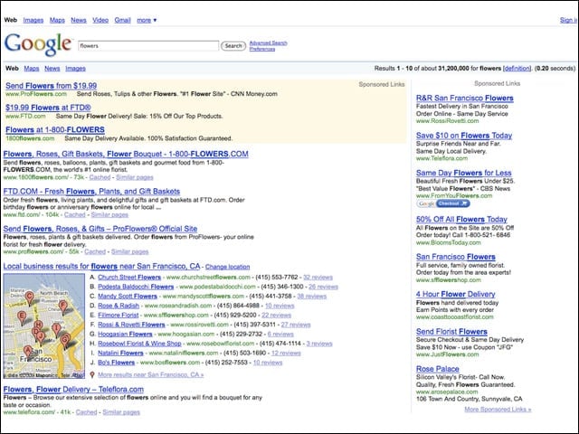Screen dimensions: 579x434
Task: Open Church Street Flowers listing
Action: pos(129,278)
